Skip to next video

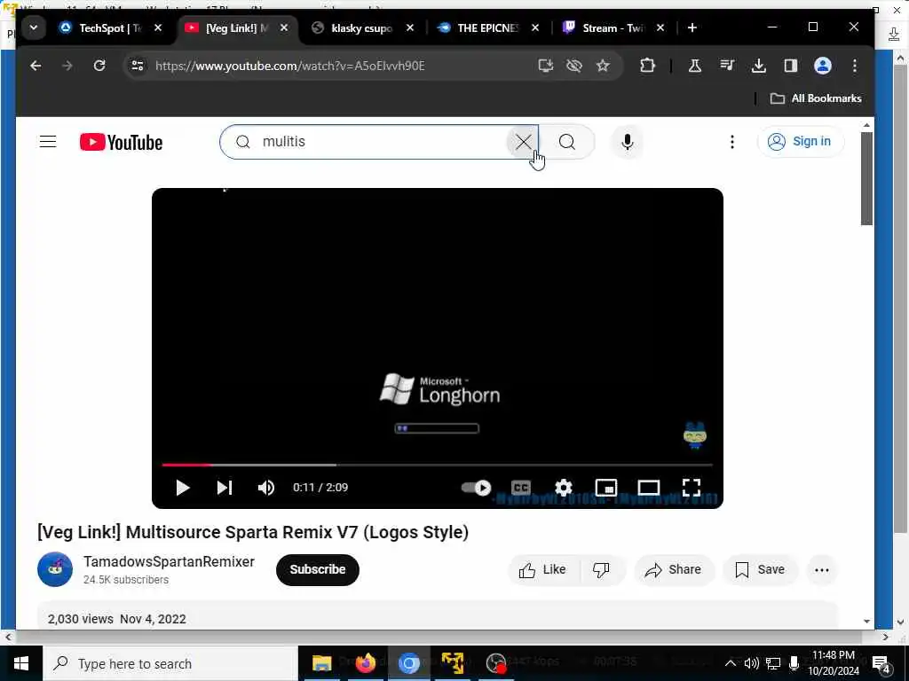pos(225,488)
